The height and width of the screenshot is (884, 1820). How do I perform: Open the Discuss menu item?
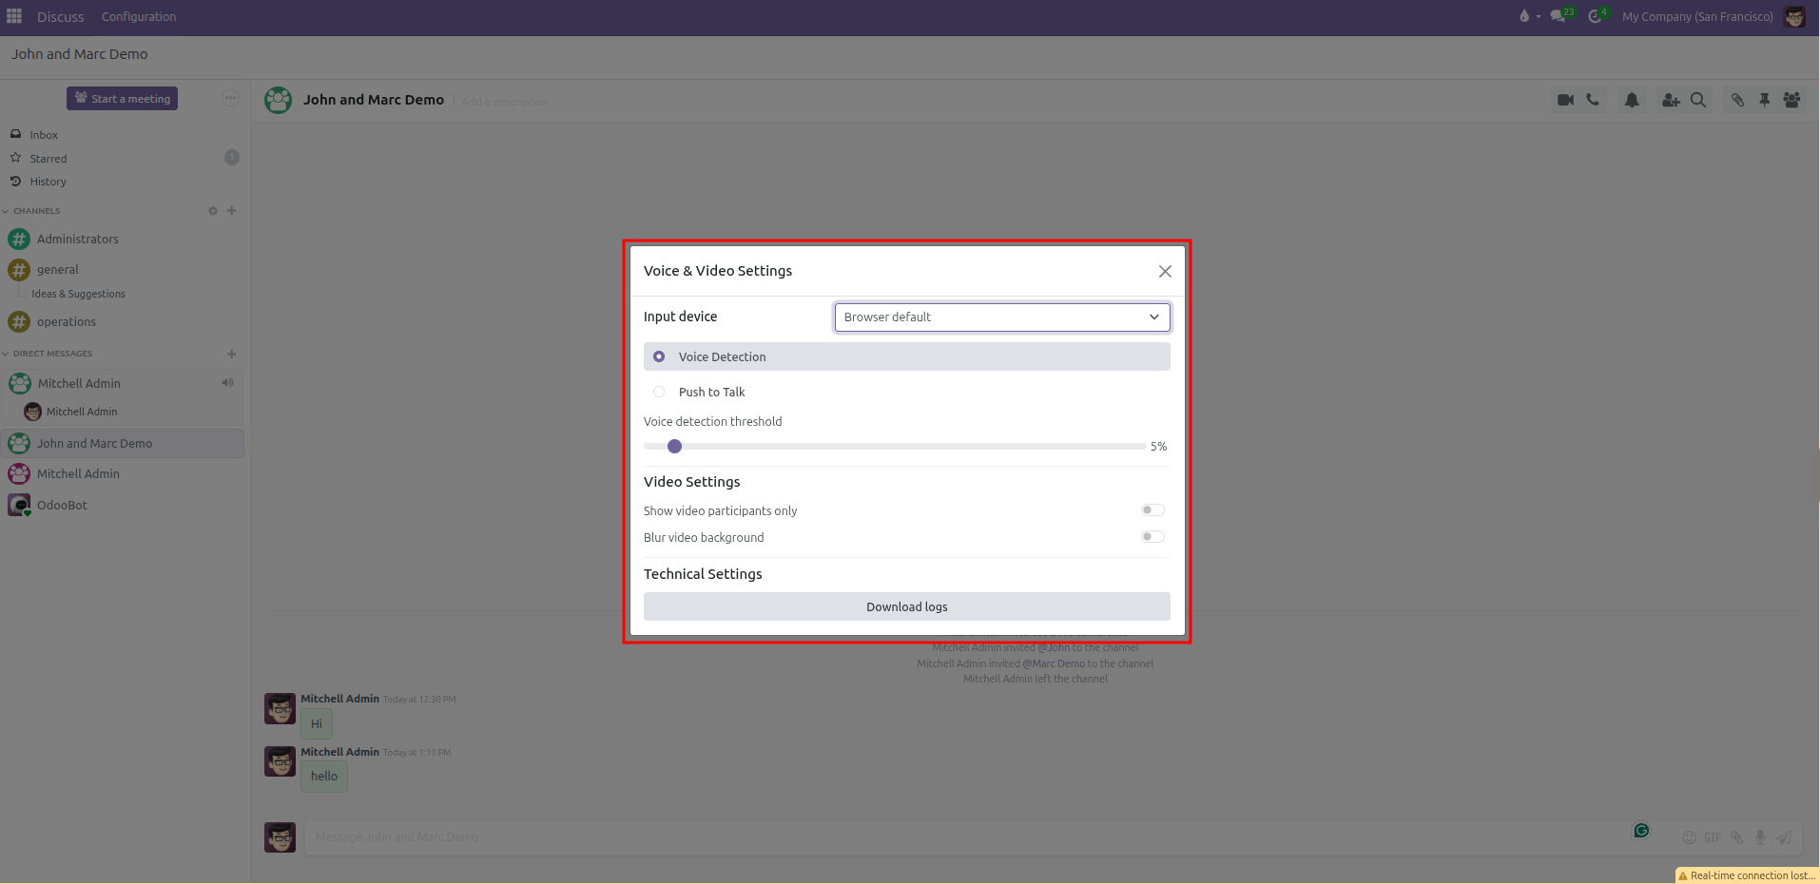(61, 16)
